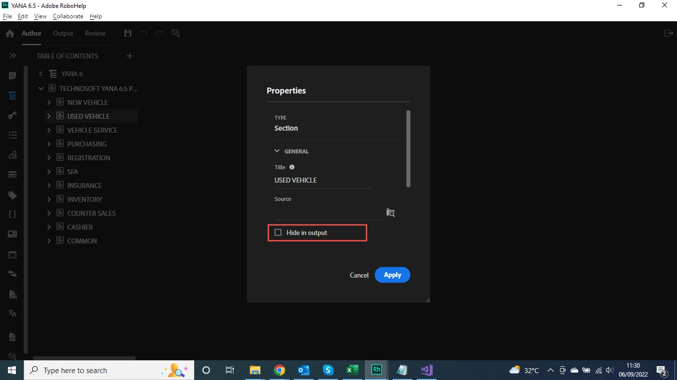The width and height of the screenshot is (677, 380).
Task: Save the project with the floppy disk icon
Action: coord(128,33)
